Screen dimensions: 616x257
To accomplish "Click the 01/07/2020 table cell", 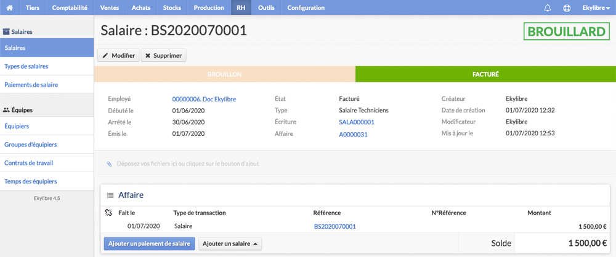I will point(144,226).
